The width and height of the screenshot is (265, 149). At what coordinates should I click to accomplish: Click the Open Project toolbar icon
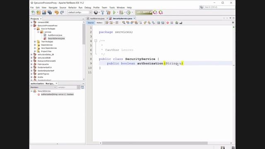click(x=44, y=12)
